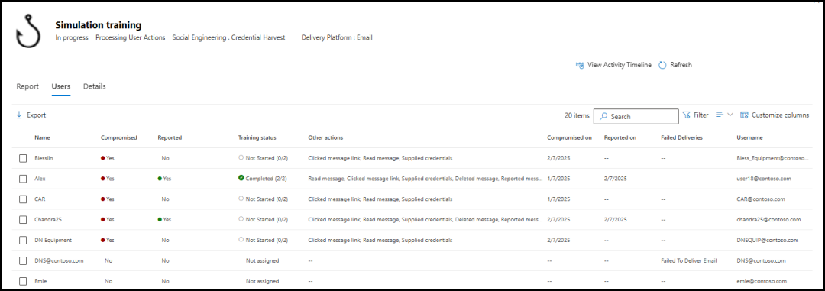Click inside the Search input box
The width and height of the screenshot is (825, 291).
[636, 116]
